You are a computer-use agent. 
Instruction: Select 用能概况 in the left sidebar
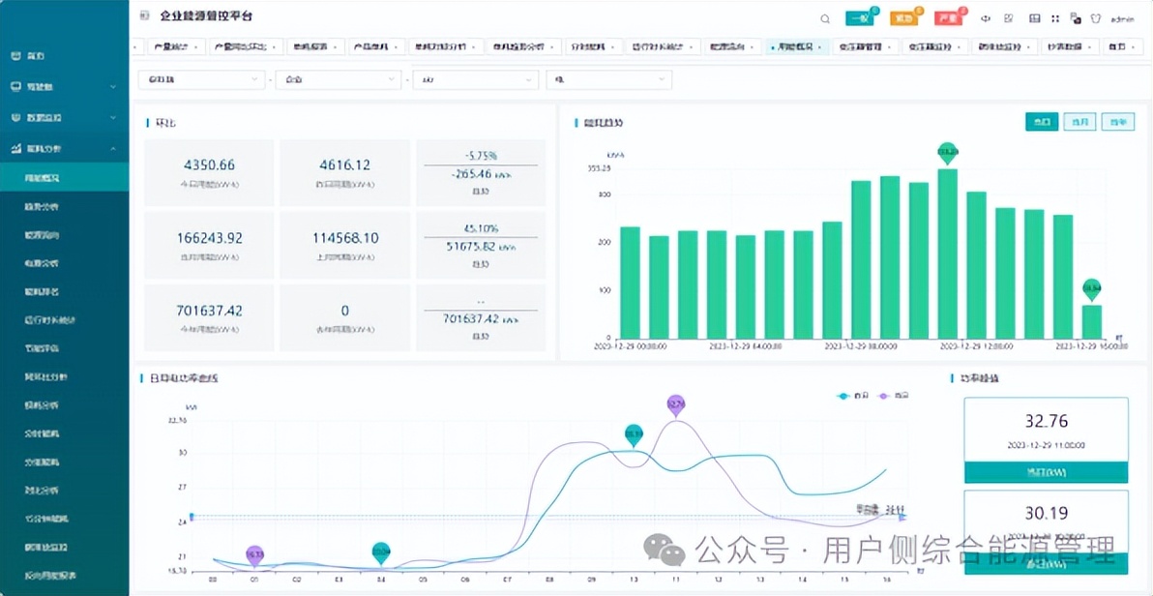[x=64, y=177]
